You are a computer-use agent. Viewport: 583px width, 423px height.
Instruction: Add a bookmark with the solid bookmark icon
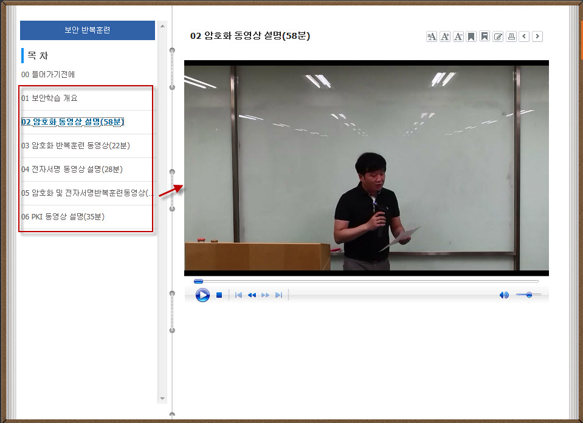471,36
